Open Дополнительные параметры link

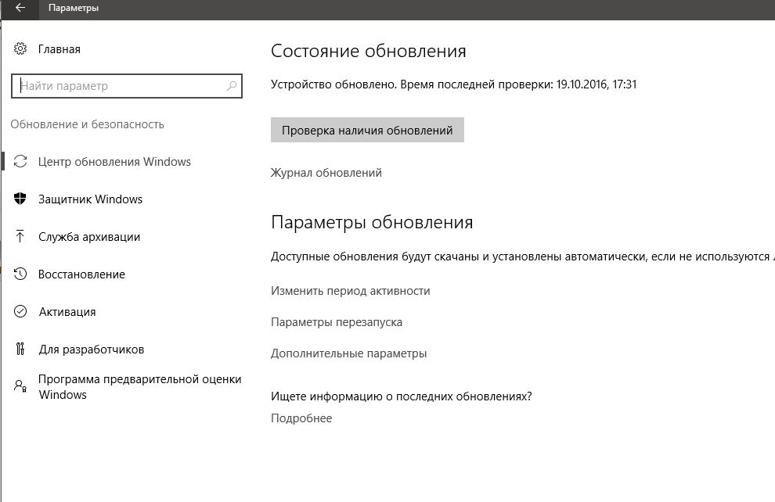click(349, 353)
